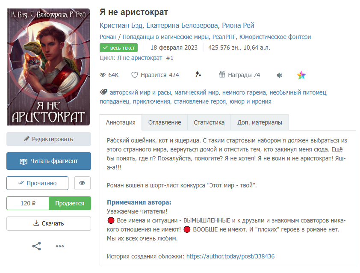This screenshot has width=360, height=273.
Task: Click the colorful star icon
Action: 301,75
